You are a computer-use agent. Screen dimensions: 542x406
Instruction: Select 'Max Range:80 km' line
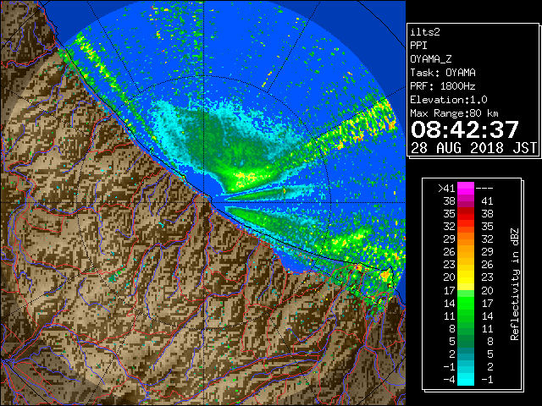tap(454, 113)
